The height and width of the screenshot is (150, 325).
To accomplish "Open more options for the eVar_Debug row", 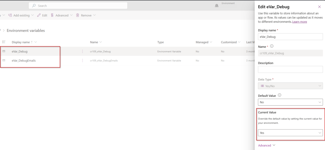I will pyautogui.click(x=83, y=51).
